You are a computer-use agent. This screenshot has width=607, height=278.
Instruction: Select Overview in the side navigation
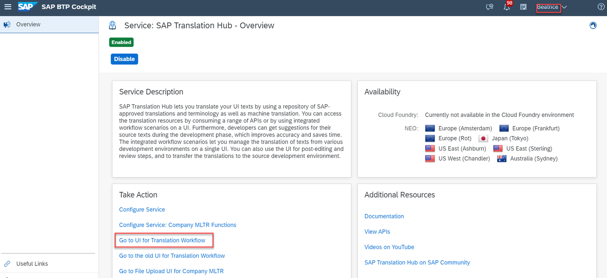[x=49, y=24]
